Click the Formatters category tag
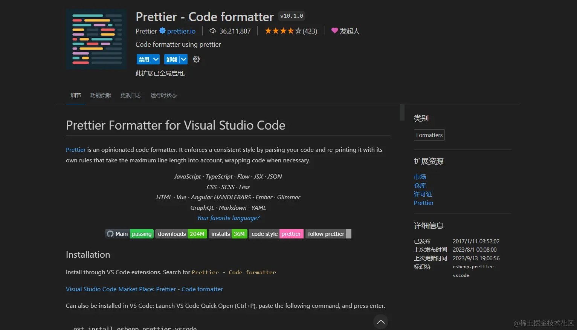Viewport: 577px width, 330px height. [429, 135]
